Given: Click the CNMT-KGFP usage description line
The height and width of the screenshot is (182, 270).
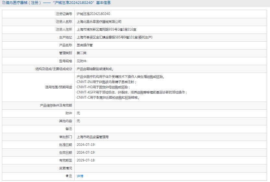Looking at the screenshot, I should (132, 92).
